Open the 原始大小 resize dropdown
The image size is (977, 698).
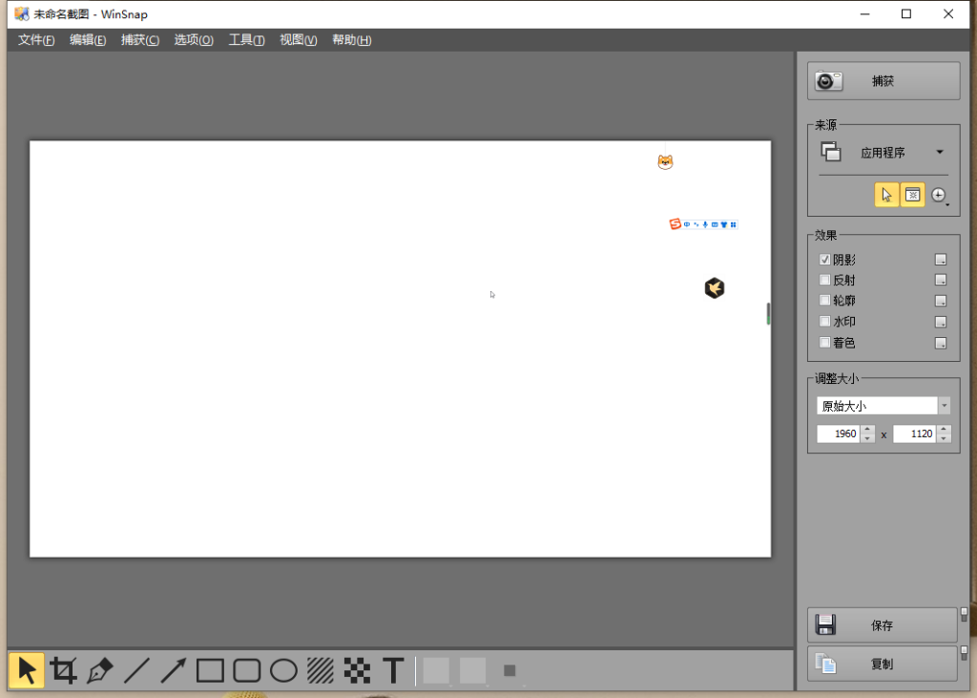(x=944, y=406)
